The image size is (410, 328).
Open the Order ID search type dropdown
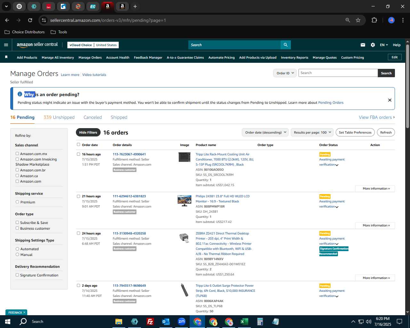click(285, 73)
